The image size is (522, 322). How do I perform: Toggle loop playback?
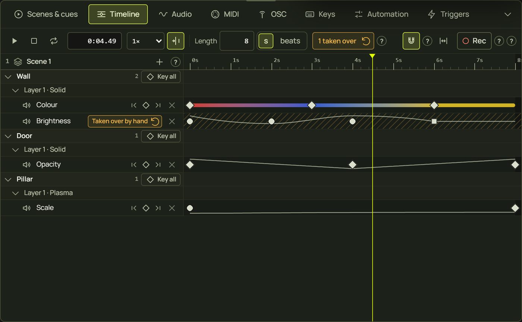pyautogui.click(x=54, y=41)
